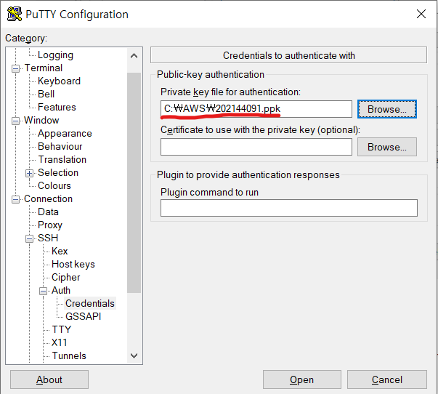Screen dimensions: 438x394
Task: Select Logging in the category tree
Action: tap(55, 55)
